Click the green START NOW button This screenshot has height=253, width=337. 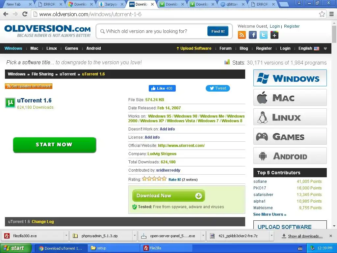pyautogui.click(x=55, y=145)
